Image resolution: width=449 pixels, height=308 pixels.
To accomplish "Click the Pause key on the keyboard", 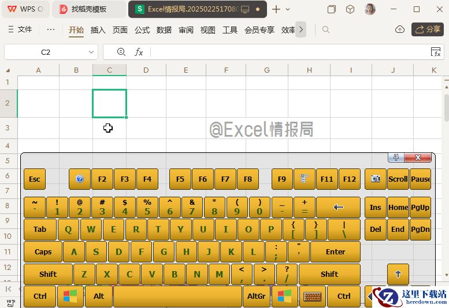I will point(420,179).
